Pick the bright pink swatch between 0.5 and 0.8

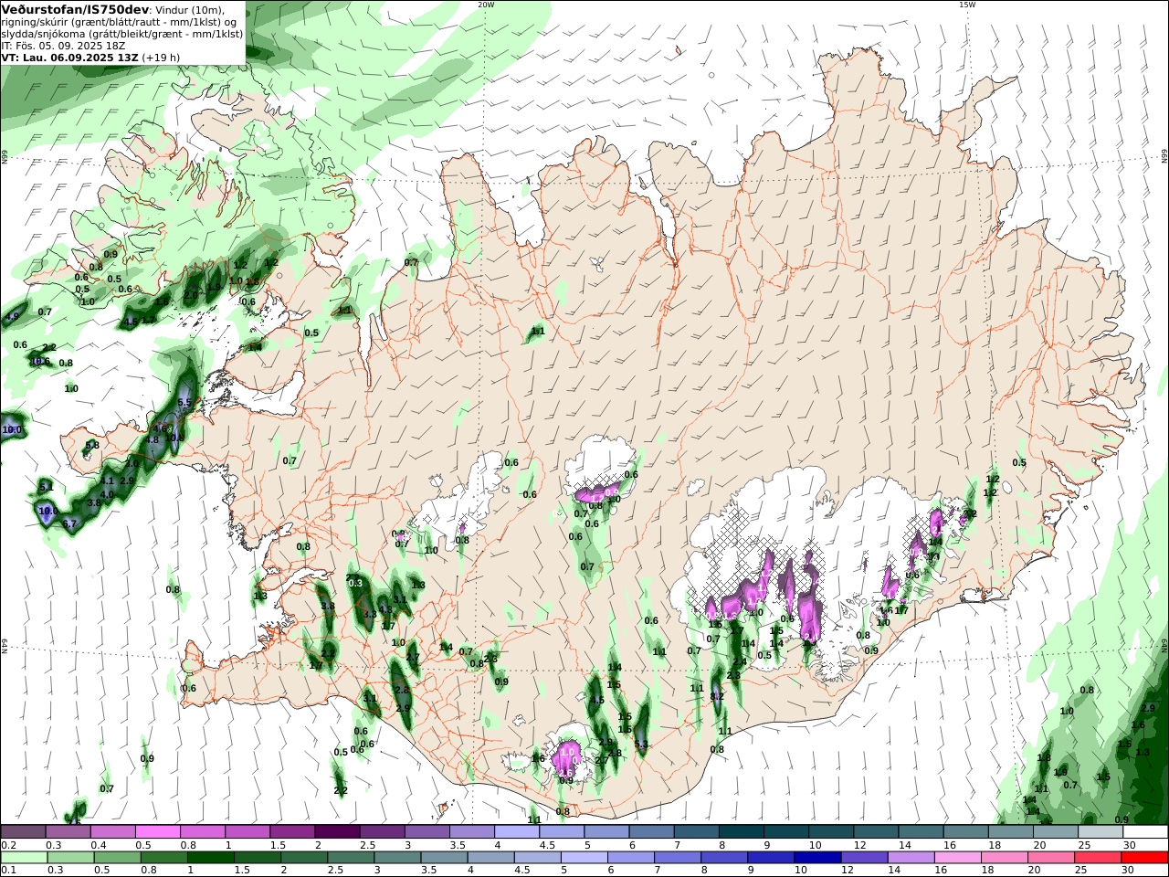(x=158, y=832)
